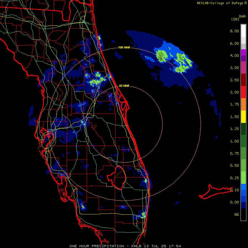Image resolution: width=248 pixels, height=248 pixels.
Task: Click the 100 NMI range ring label
Action: [124, 47]
